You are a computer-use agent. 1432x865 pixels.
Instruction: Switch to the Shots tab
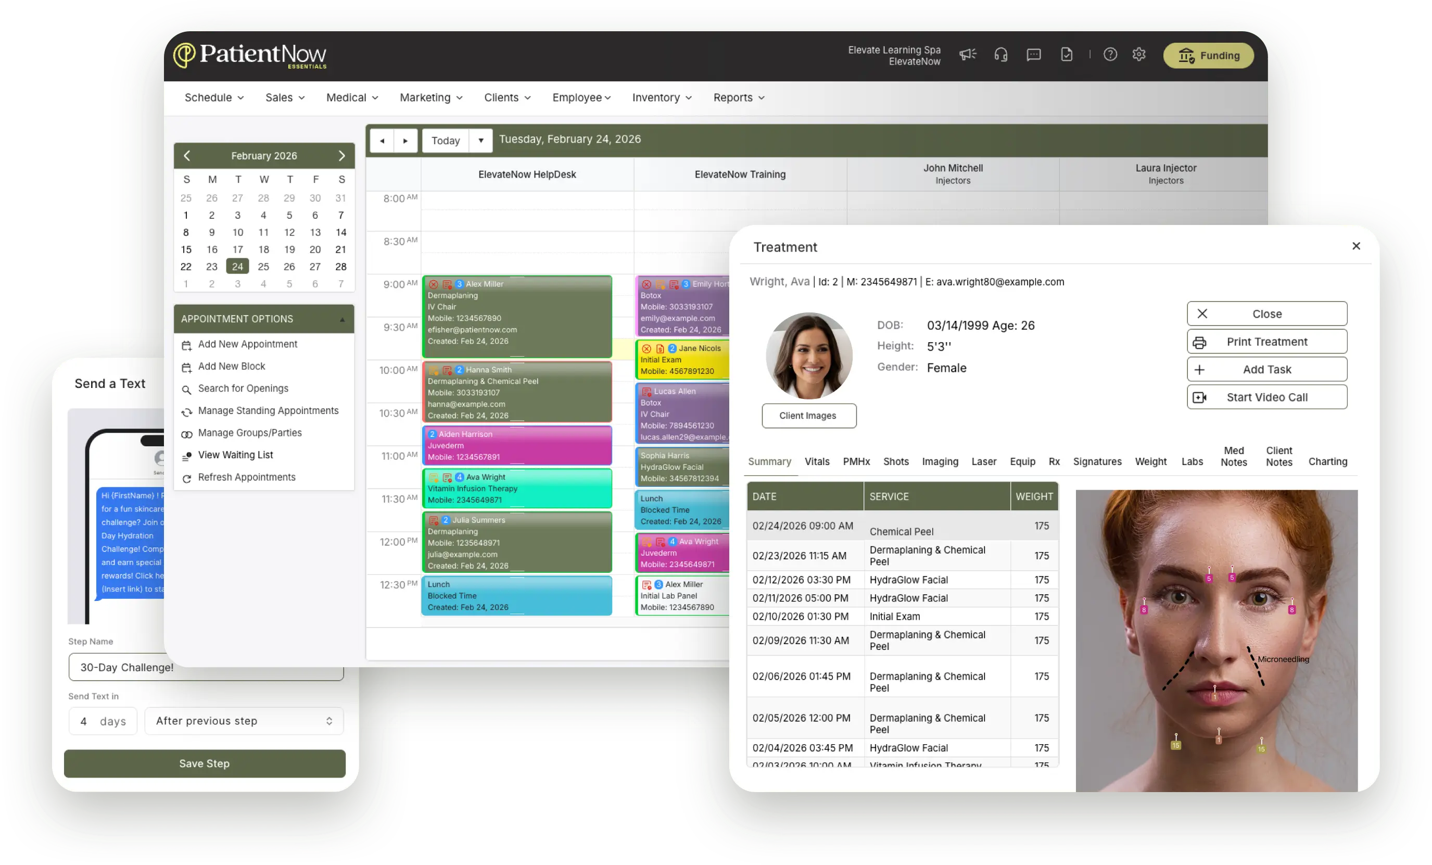(895, 461)
